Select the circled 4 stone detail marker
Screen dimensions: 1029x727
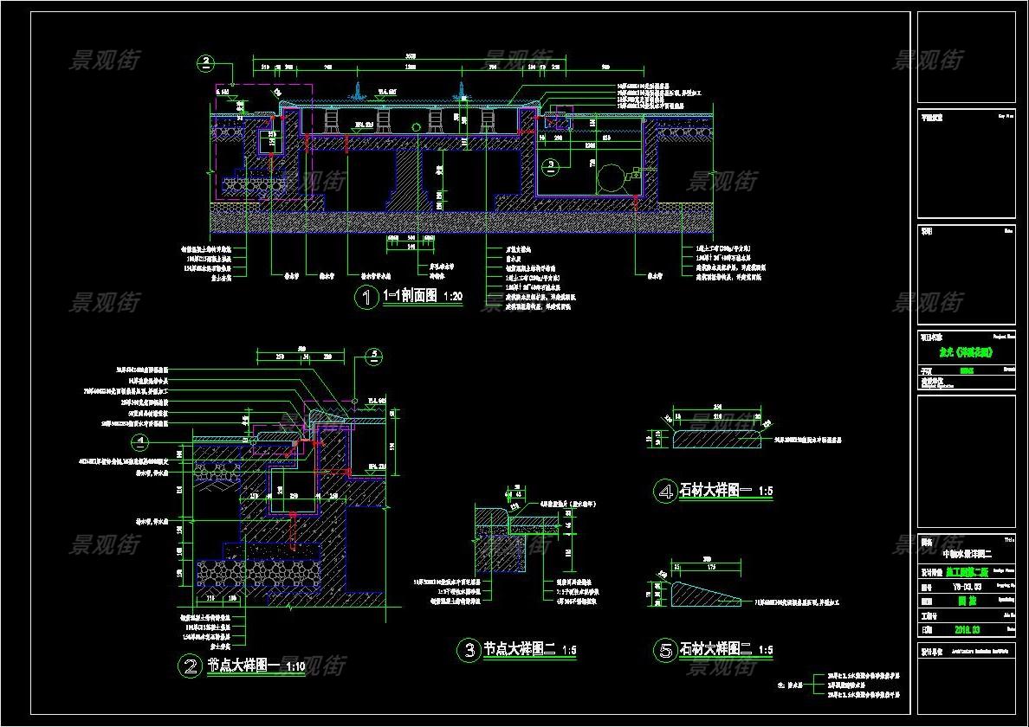[664, 492]
